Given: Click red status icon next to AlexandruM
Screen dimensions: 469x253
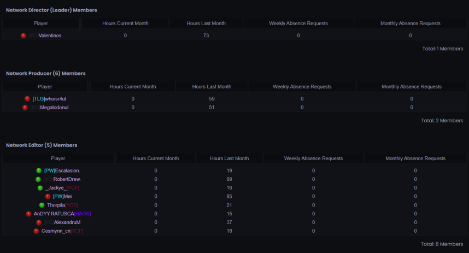Looking at the screenshot, I should [x=39, y=222].
